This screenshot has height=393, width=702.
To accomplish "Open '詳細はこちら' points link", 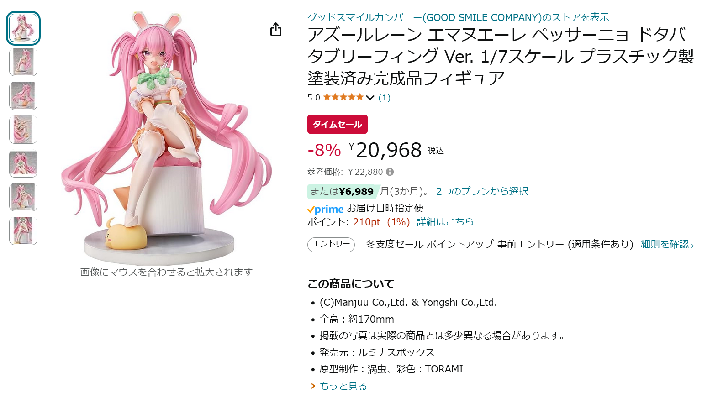I will (x=445, y=222).
